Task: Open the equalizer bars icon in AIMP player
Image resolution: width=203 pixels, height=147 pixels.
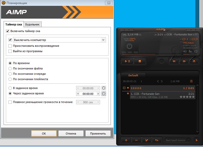Action: tap(190, 51)
